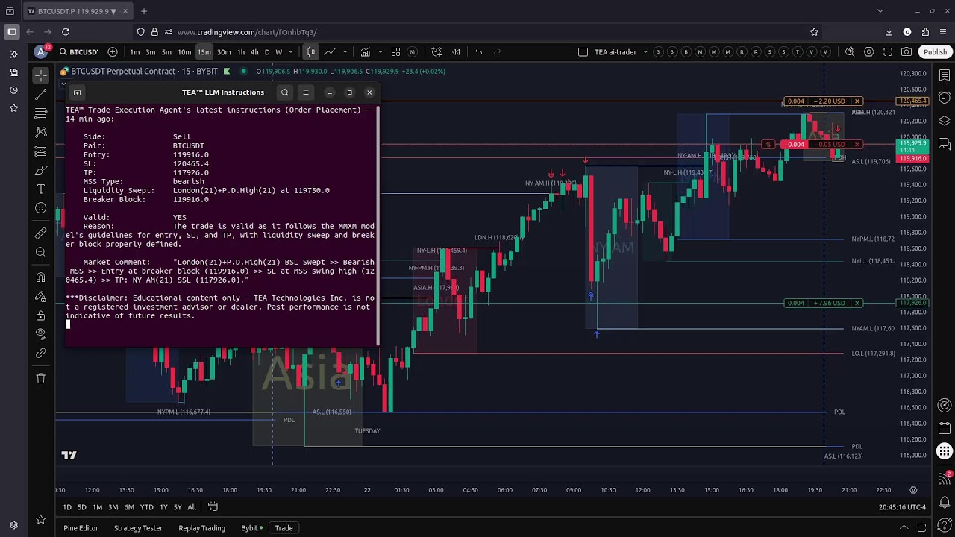Cancel the 117,926 take-profit order line
Image resolution: width=955 pixels, height=537 pixels.
tap(857, 303)
